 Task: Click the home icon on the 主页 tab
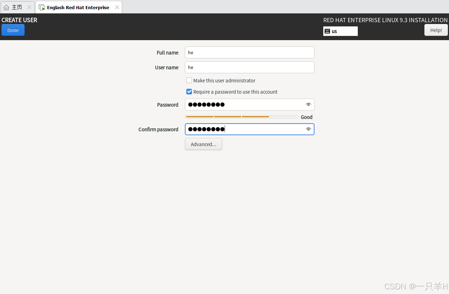click(6, 7)
